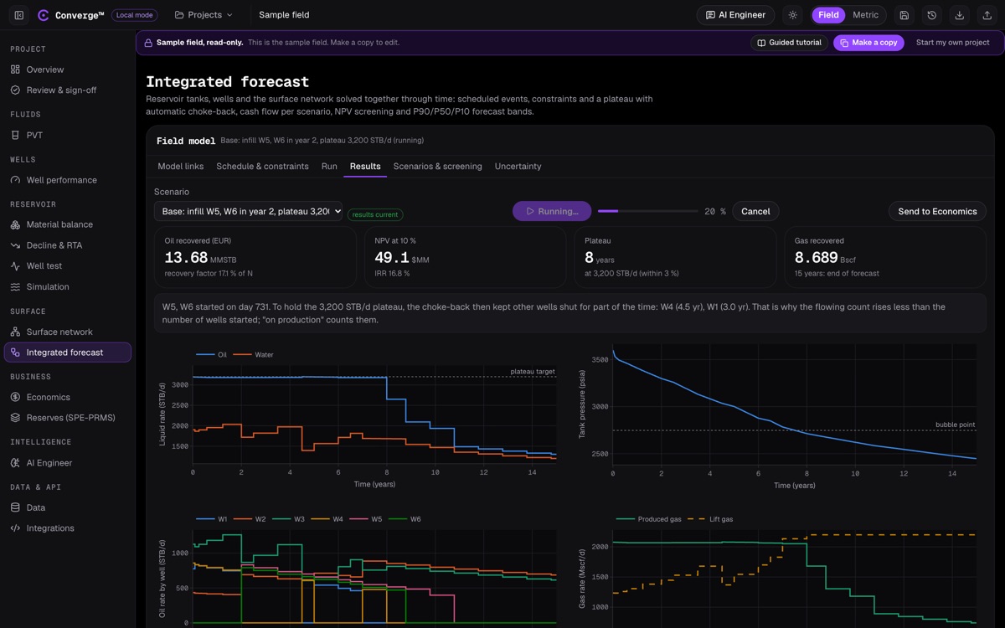Toggle W4 series in well rate legend
Screen dimensions: 1005x628
(x=327, y=519)
